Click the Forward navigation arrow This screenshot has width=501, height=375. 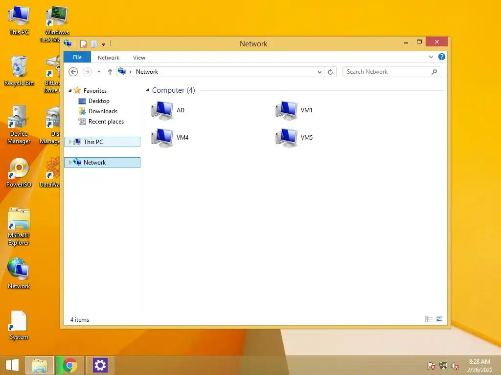(x=87, y=72)
